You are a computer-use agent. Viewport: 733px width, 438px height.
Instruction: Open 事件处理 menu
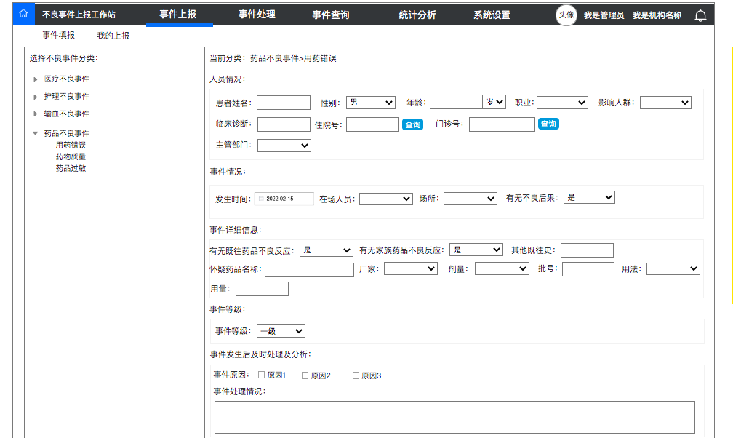coord(257,15)
